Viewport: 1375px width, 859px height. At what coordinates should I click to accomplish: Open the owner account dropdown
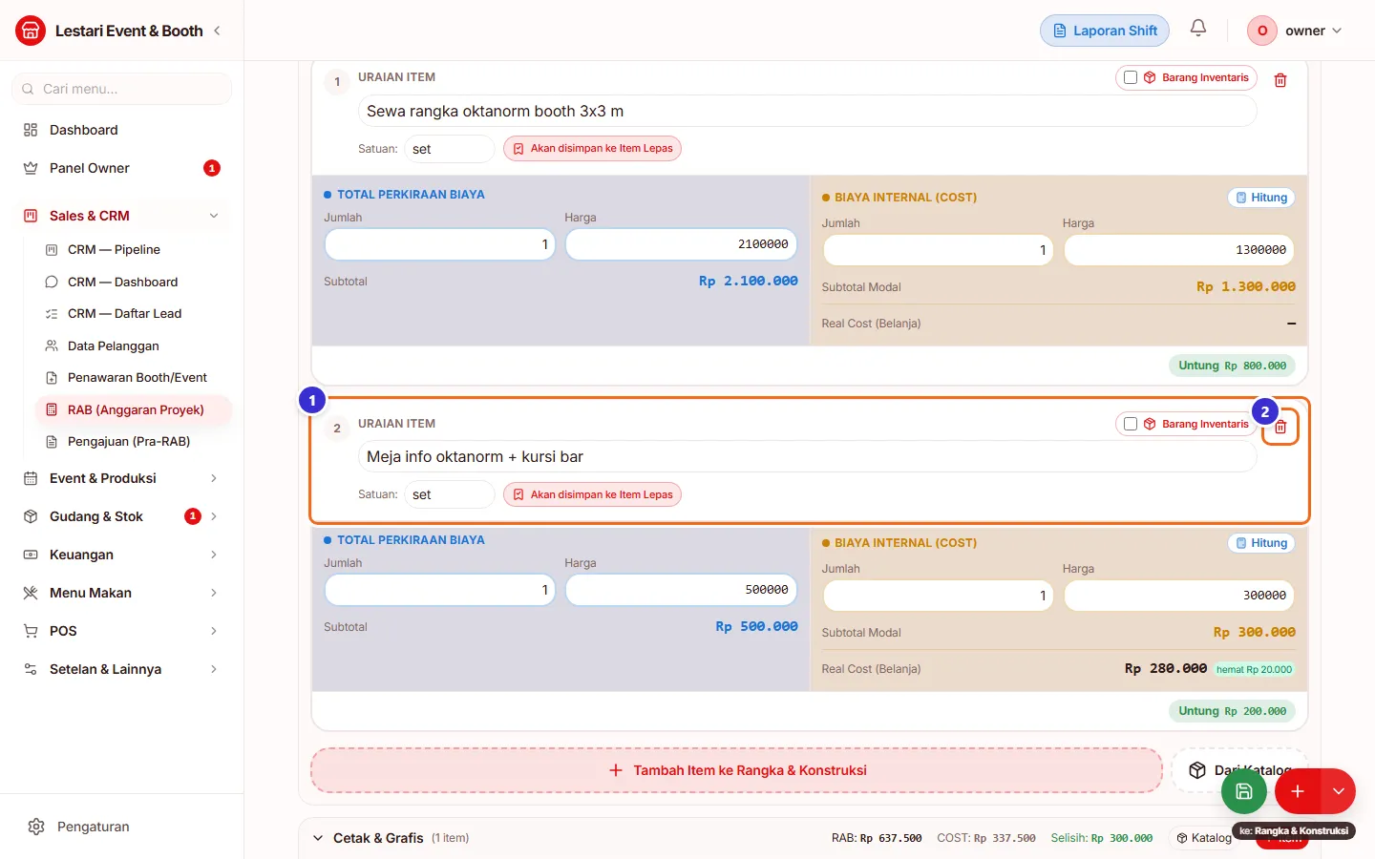click(1296, 31)
